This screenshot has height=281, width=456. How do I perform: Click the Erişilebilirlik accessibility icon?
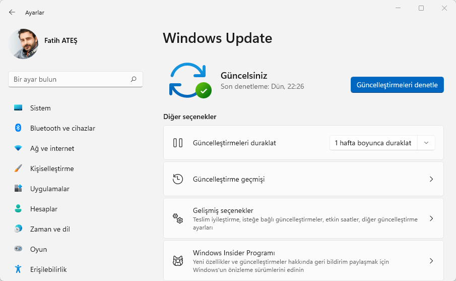18,269
